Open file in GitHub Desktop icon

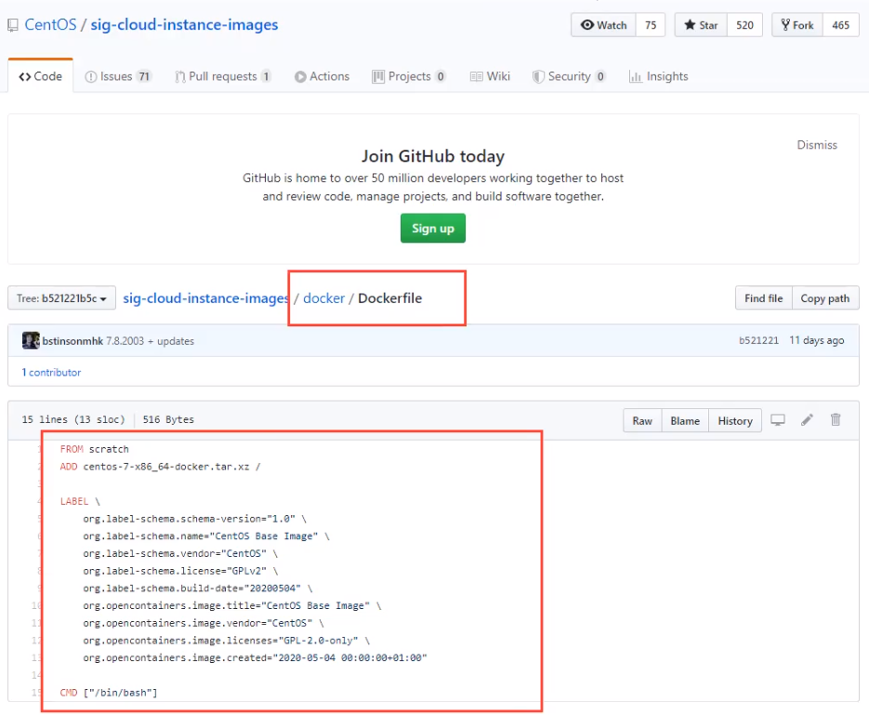tap(778, 420)
